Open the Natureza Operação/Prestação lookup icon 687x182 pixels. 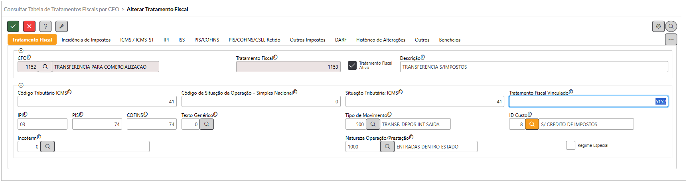click(x=387, y=146)
